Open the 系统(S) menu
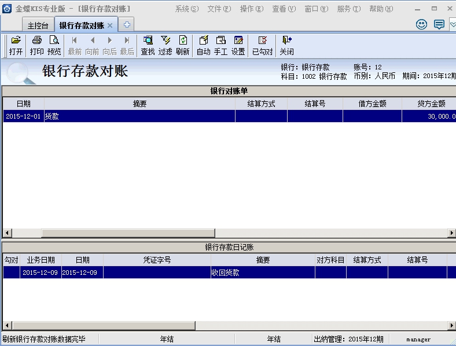This screenshot has width=456, height=346. [x=186, y=9]
